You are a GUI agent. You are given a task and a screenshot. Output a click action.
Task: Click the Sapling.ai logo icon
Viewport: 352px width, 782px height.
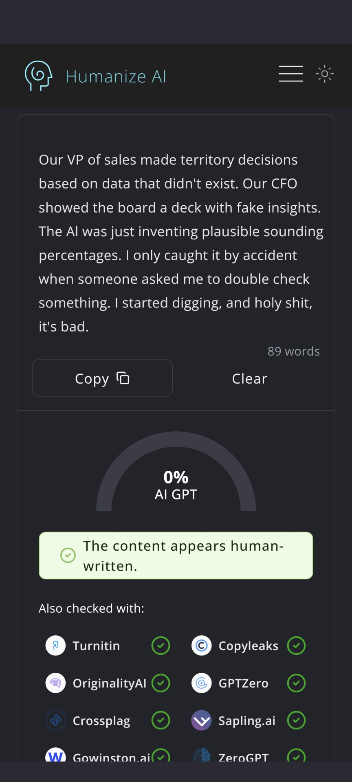coord(201,720)
